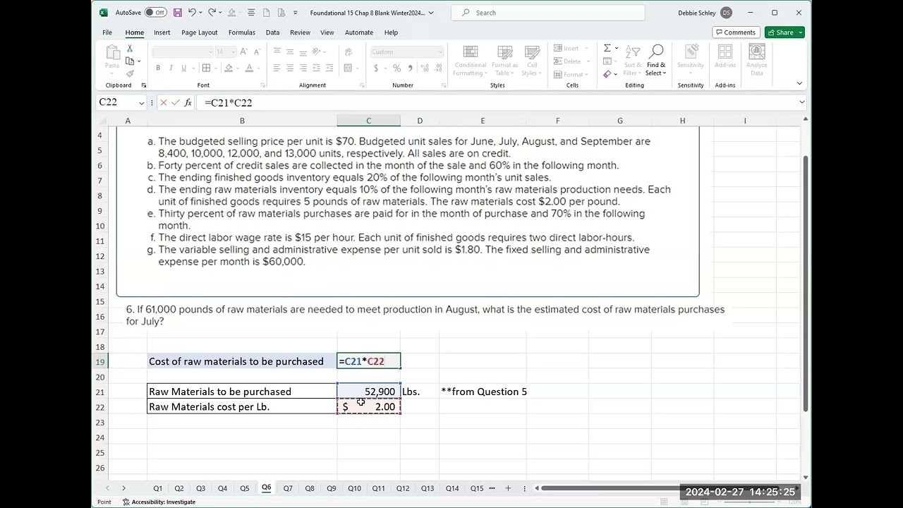Click the Save icon in title bar

coord(177,13)
